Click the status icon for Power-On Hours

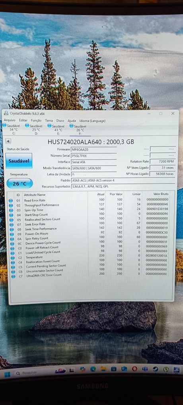[12, 234]
